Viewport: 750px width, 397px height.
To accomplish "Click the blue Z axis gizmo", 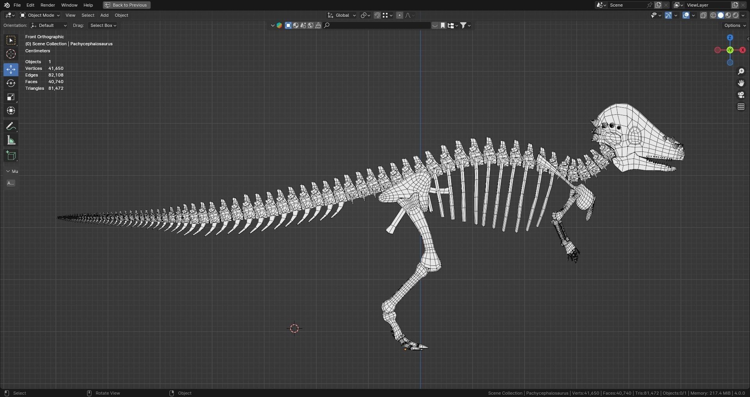I will click(x=730, y=37).
